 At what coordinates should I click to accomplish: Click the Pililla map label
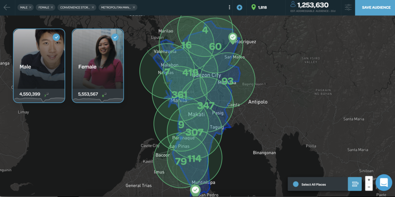tap(311, 146)
